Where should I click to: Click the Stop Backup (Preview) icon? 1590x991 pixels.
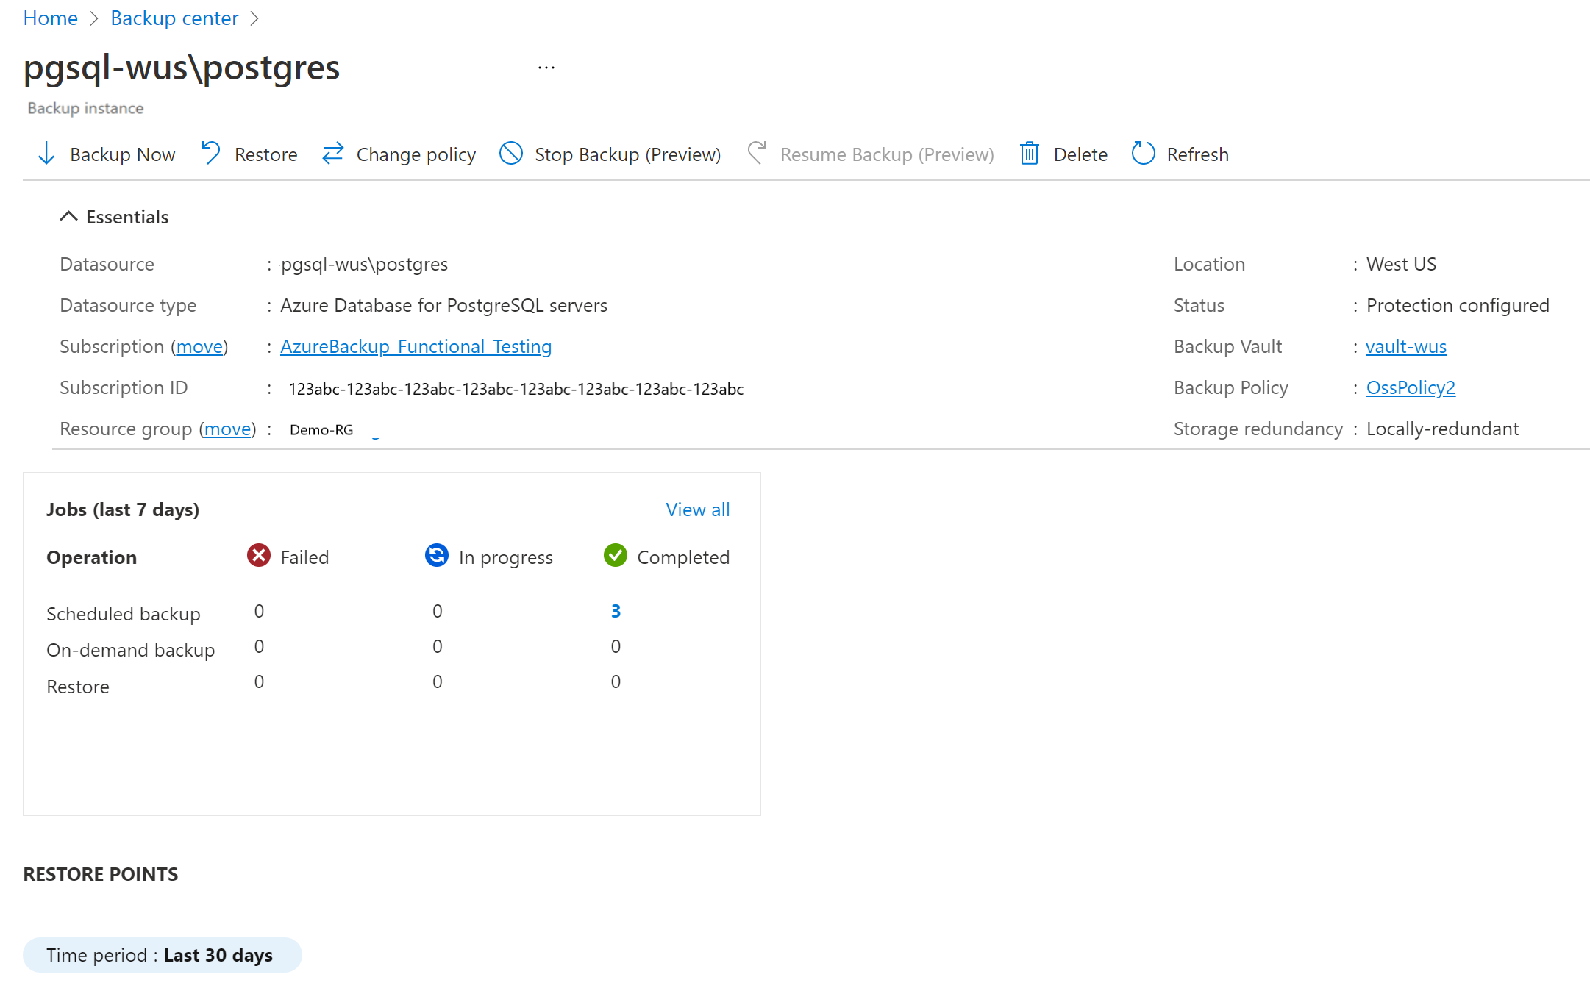pos(512,154)
